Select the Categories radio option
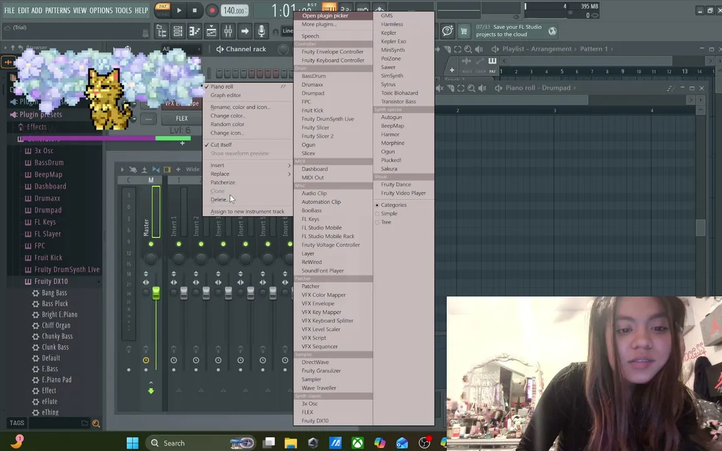The image size is (722, 451). (391, 205)
